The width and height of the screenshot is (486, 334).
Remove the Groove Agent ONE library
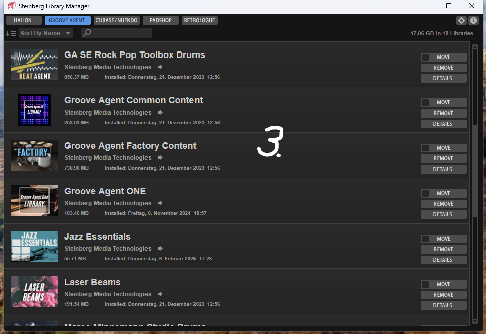[x=444, y=204]
